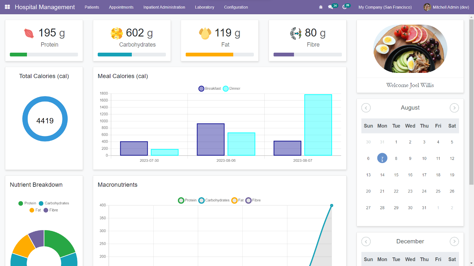
Task: Click the Hospital Management app title
Action: tap(45, 7)
